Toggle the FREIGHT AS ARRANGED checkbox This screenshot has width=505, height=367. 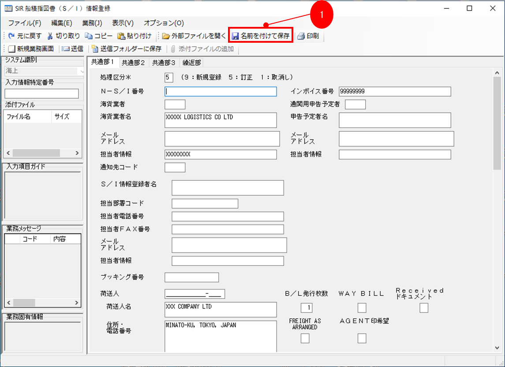[305, 338]
